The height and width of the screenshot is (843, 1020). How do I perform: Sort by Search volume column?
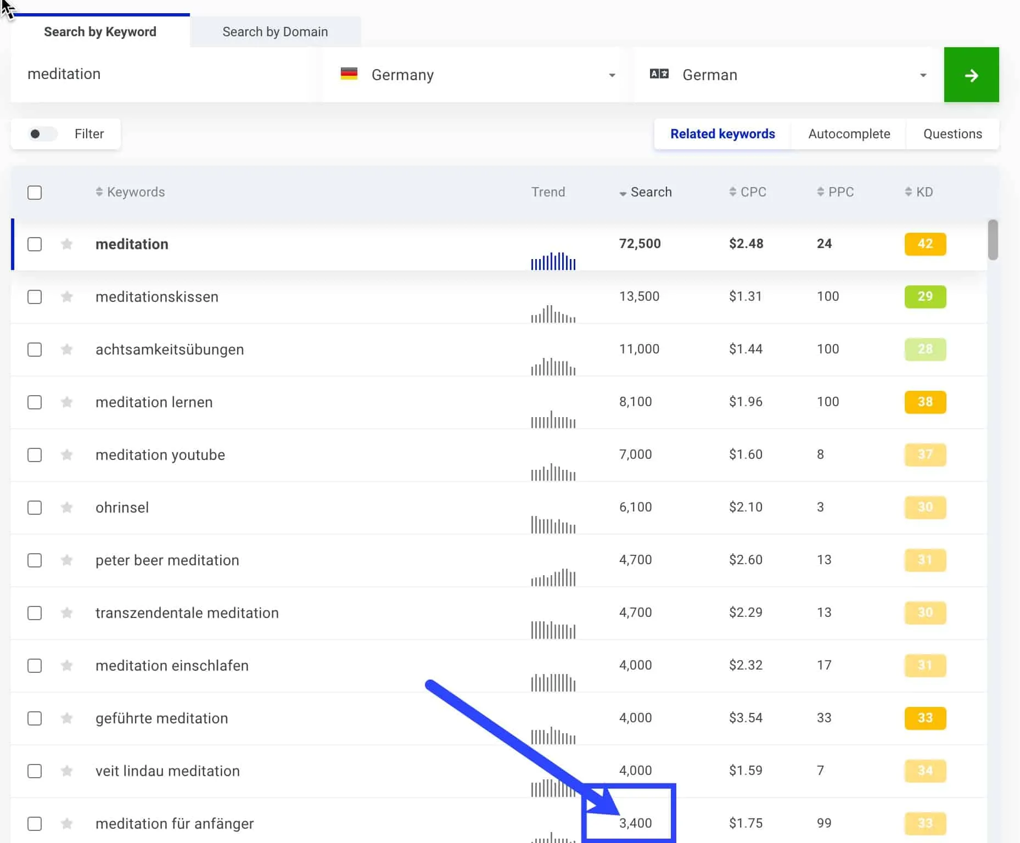tap(646, 192)
